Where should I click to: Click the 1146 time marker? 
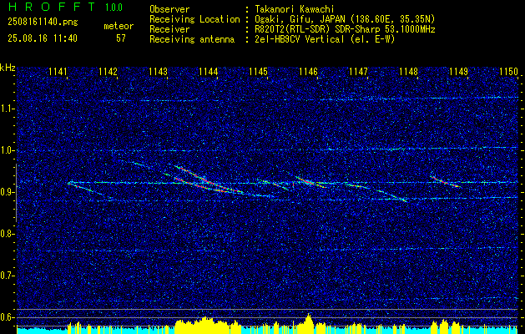(x=308, y=72)
